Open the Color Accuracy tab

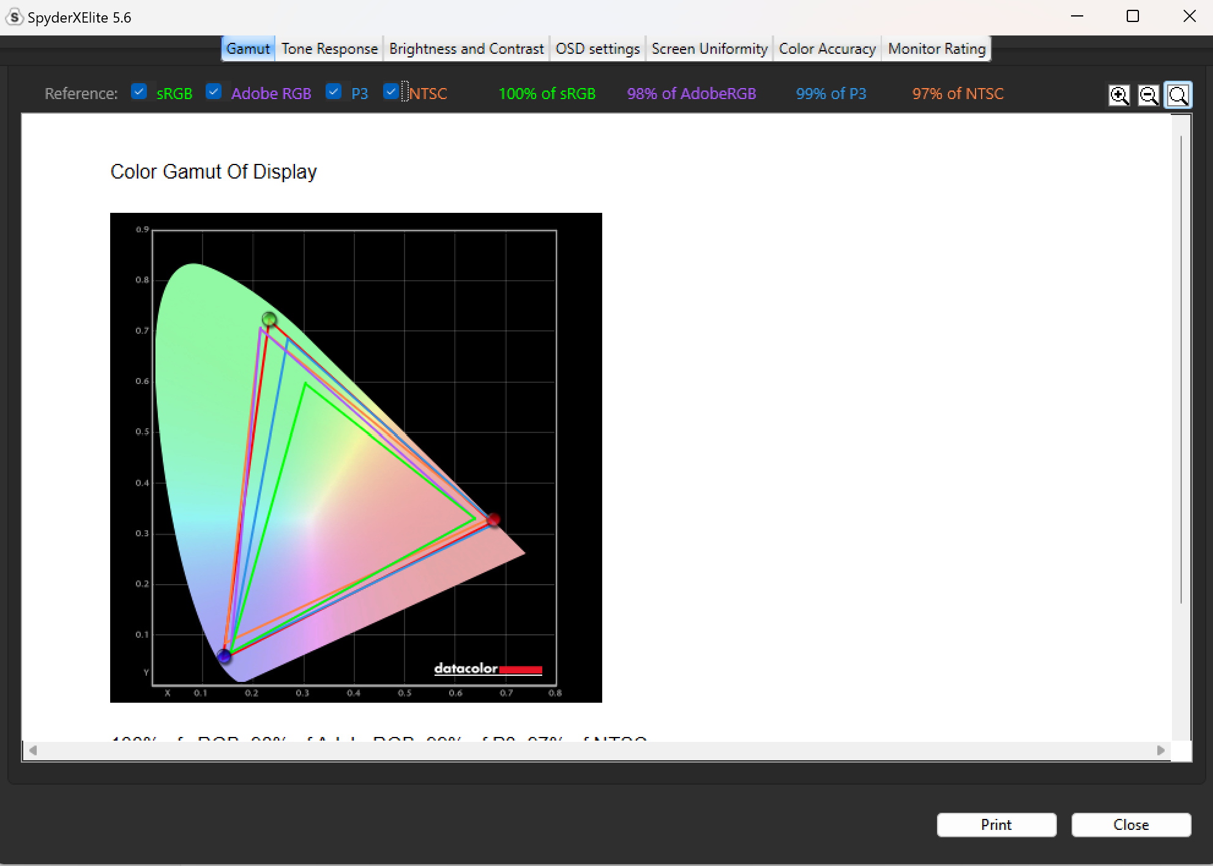tap(827, 49)
